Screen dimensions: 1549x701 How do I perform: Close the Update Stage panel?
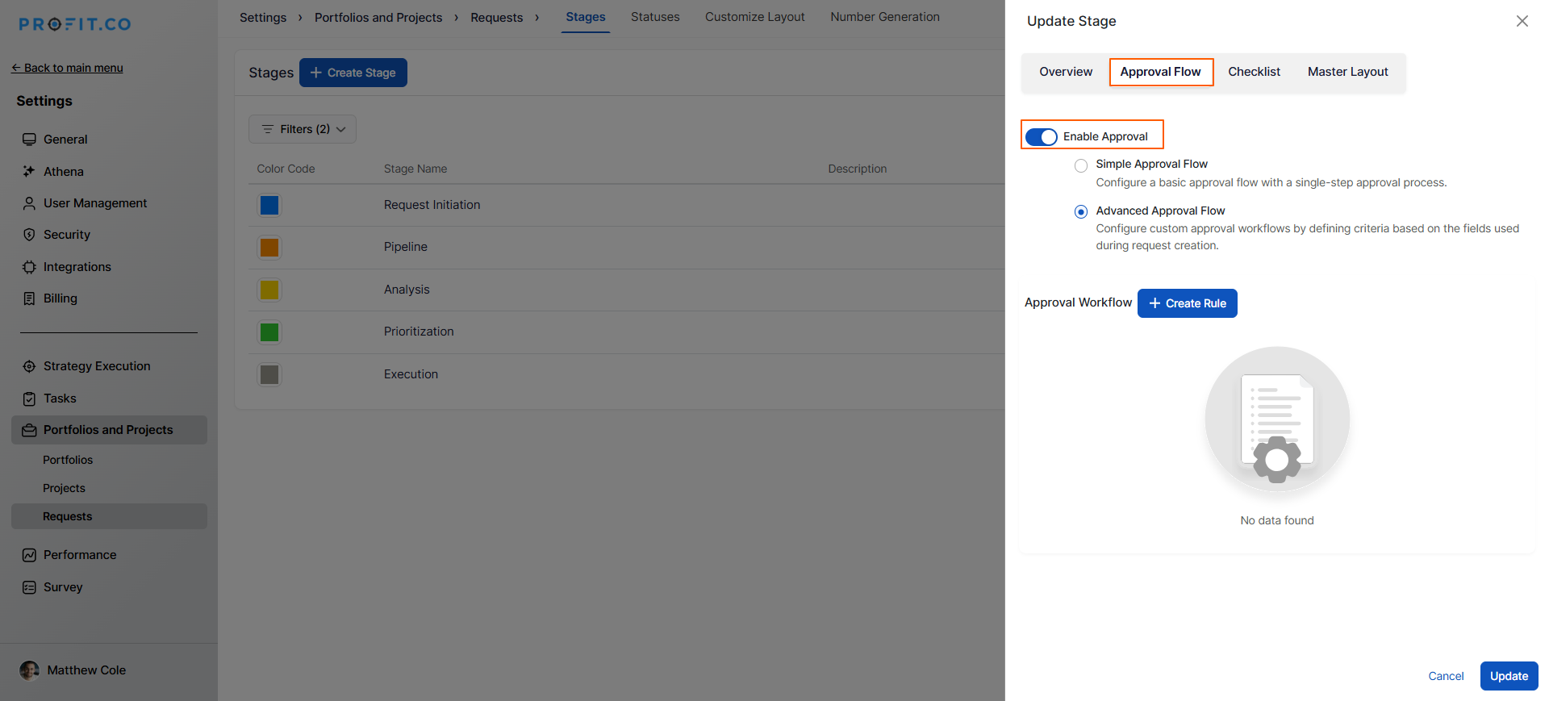1522,21
